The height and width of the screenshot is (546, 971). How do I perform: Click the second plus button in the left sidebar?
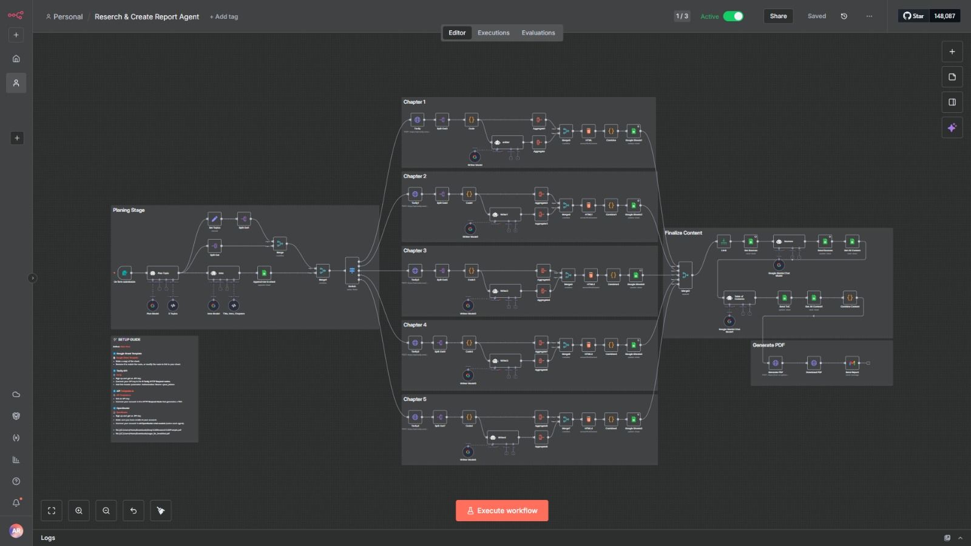pos(16,138)
